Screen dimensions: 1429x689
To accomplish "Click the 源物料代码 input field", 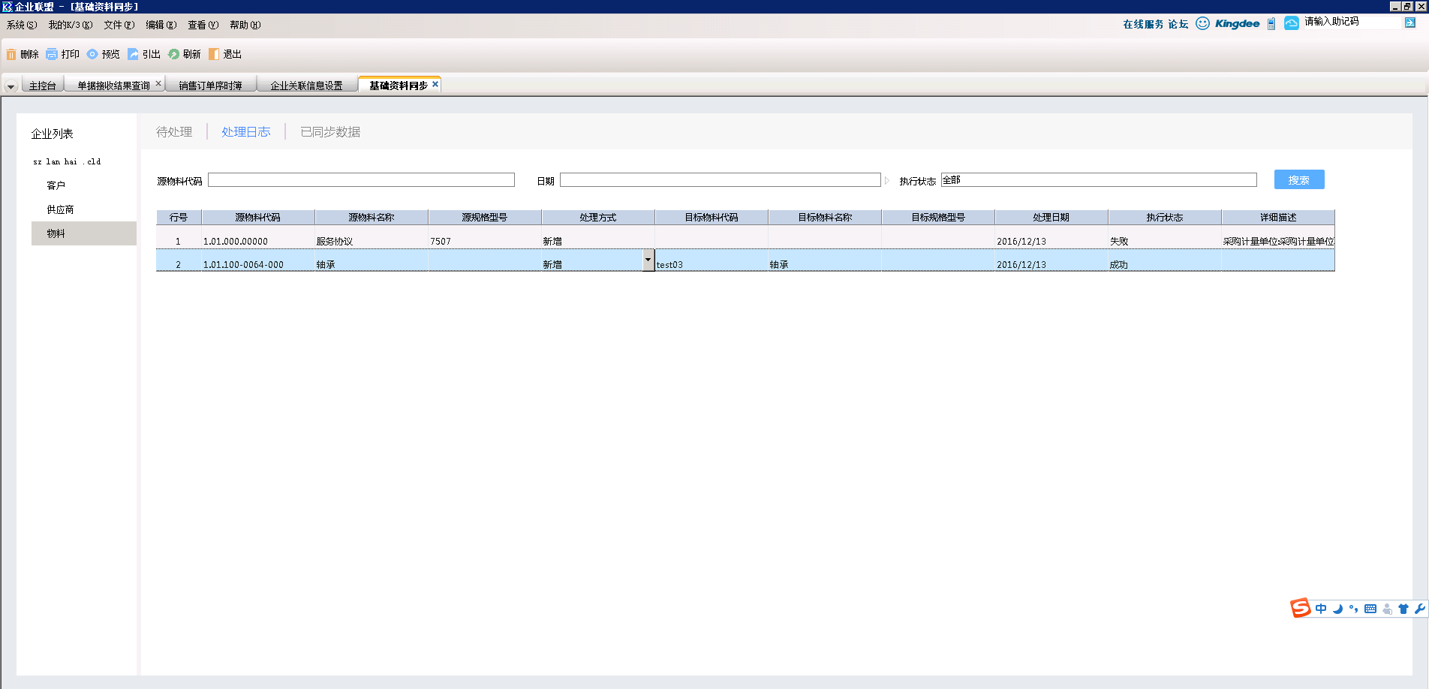I will (x=361, y=180).
